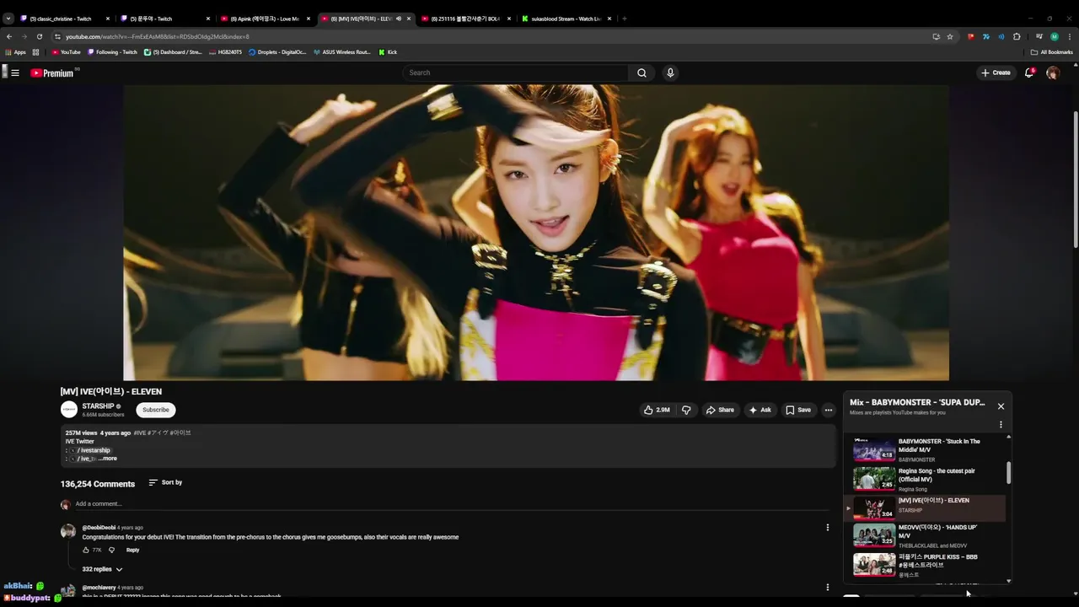Share the video

(x=720, y=410)
